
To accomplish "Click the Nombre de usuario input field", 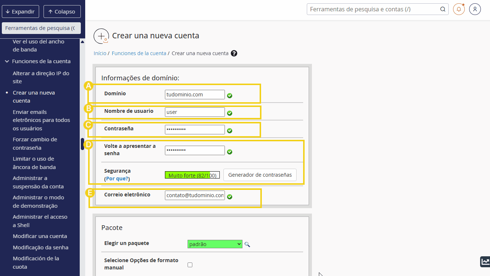I will pos(195,112).
